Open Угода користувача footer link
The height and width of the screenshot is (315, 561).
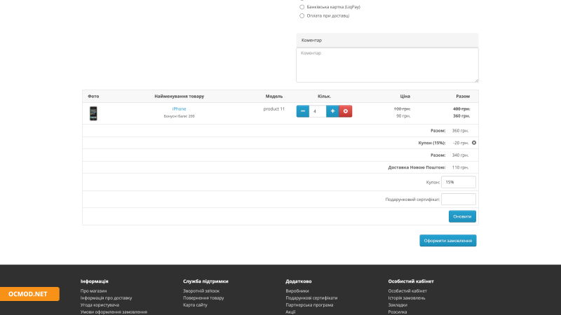100,305
